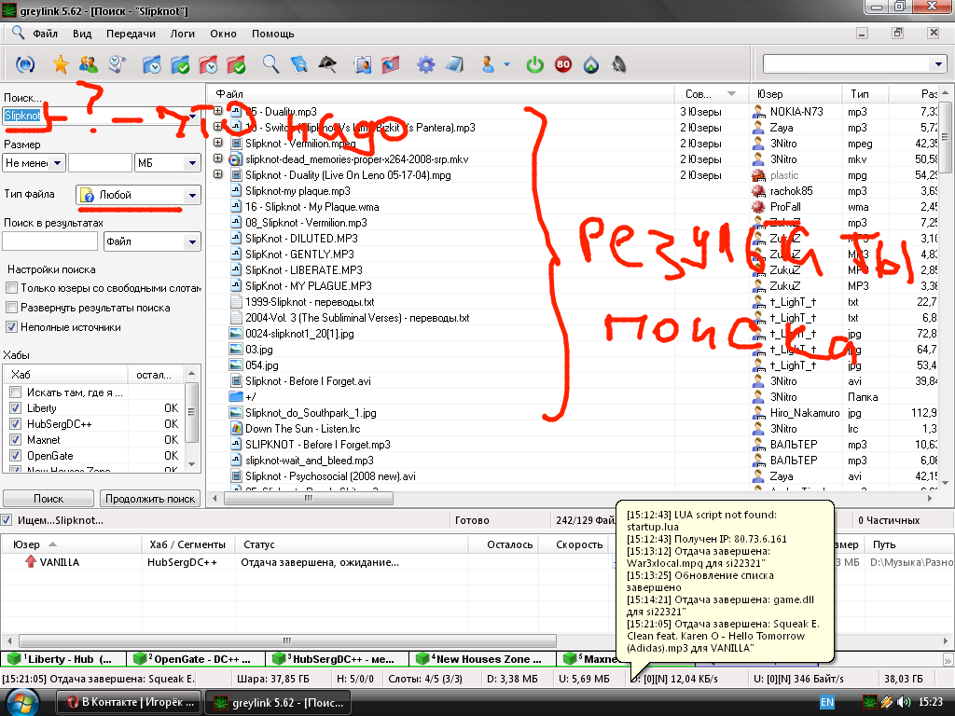955x716 pixels.
Task: Open own file list icon
Action: (x=363, y=64)
